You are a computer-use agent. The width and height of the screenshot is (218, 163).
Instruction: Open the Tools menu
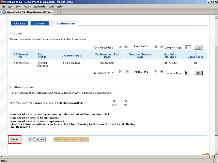(x=51, y=7)
